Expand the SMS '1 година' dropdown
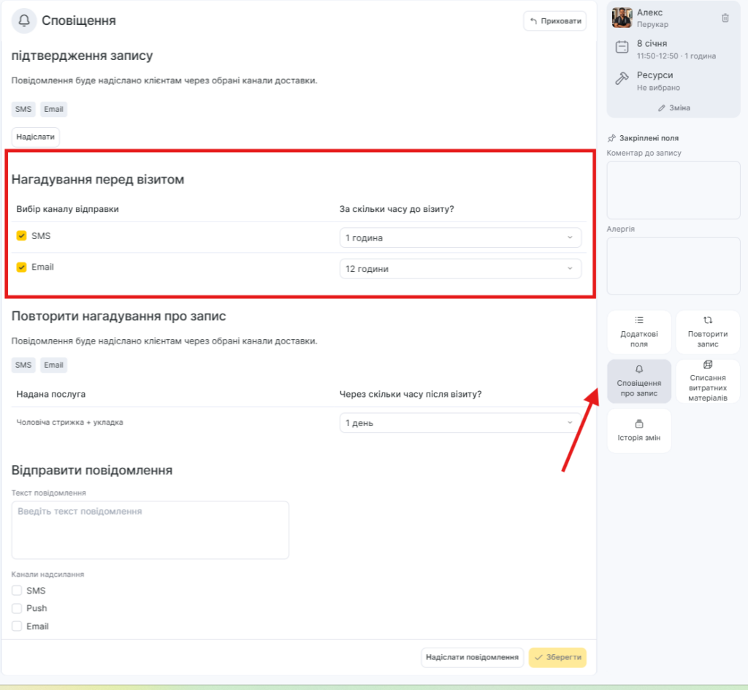The height and width of the screenshot is (690, 748). pyautogui.click(x=460, y=238)
